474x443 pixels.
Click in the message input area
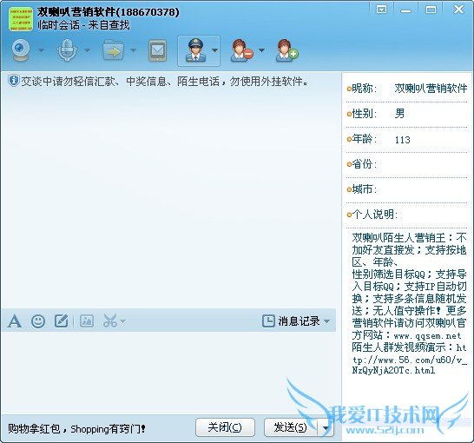click(168, 373)
